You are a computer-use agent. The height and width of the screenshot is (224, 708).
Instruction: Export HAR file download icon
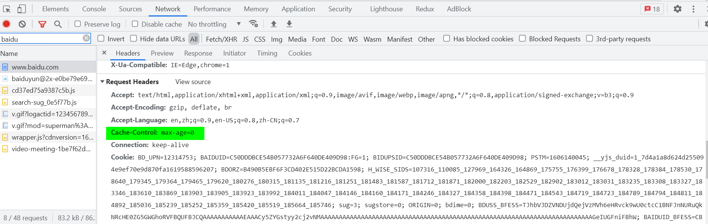click(x=289, y=24)
